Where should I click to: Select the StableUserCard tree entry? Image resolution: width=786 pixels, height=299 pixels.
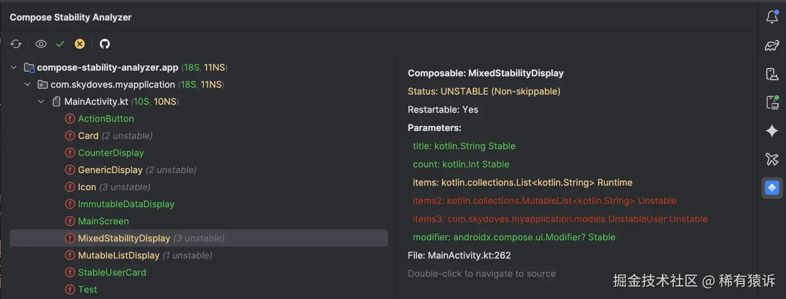(112, 273)
